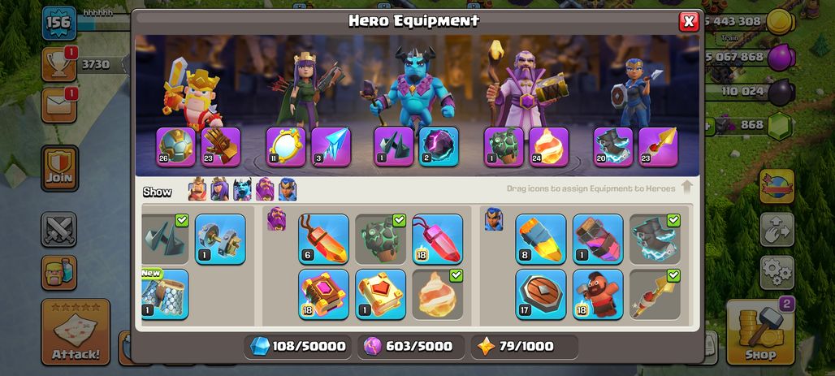Image resolution: width=835 pixels, height=376 pixels.
Task: Select the Minion Prince's dark orb equipment
Action: click(439, 147)
